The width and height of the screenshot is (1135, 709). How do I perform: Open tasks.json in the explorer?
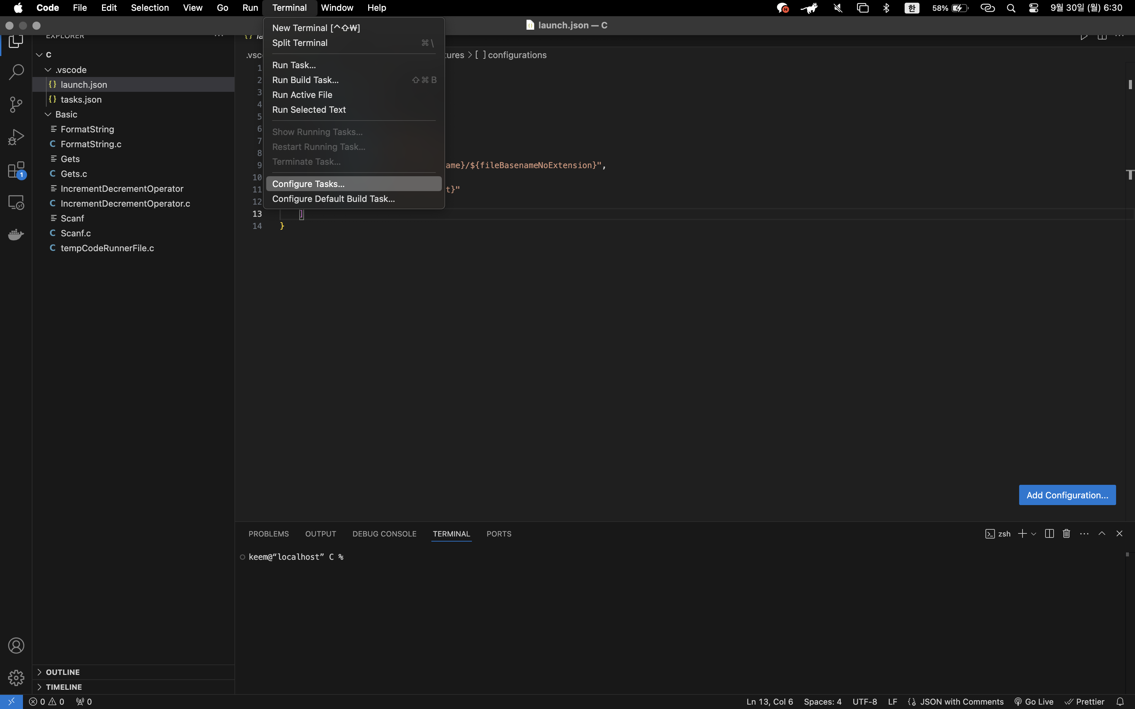point(81,99)
